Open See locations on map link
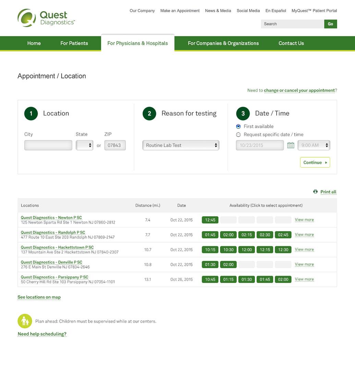 click(x=39, y=297)
